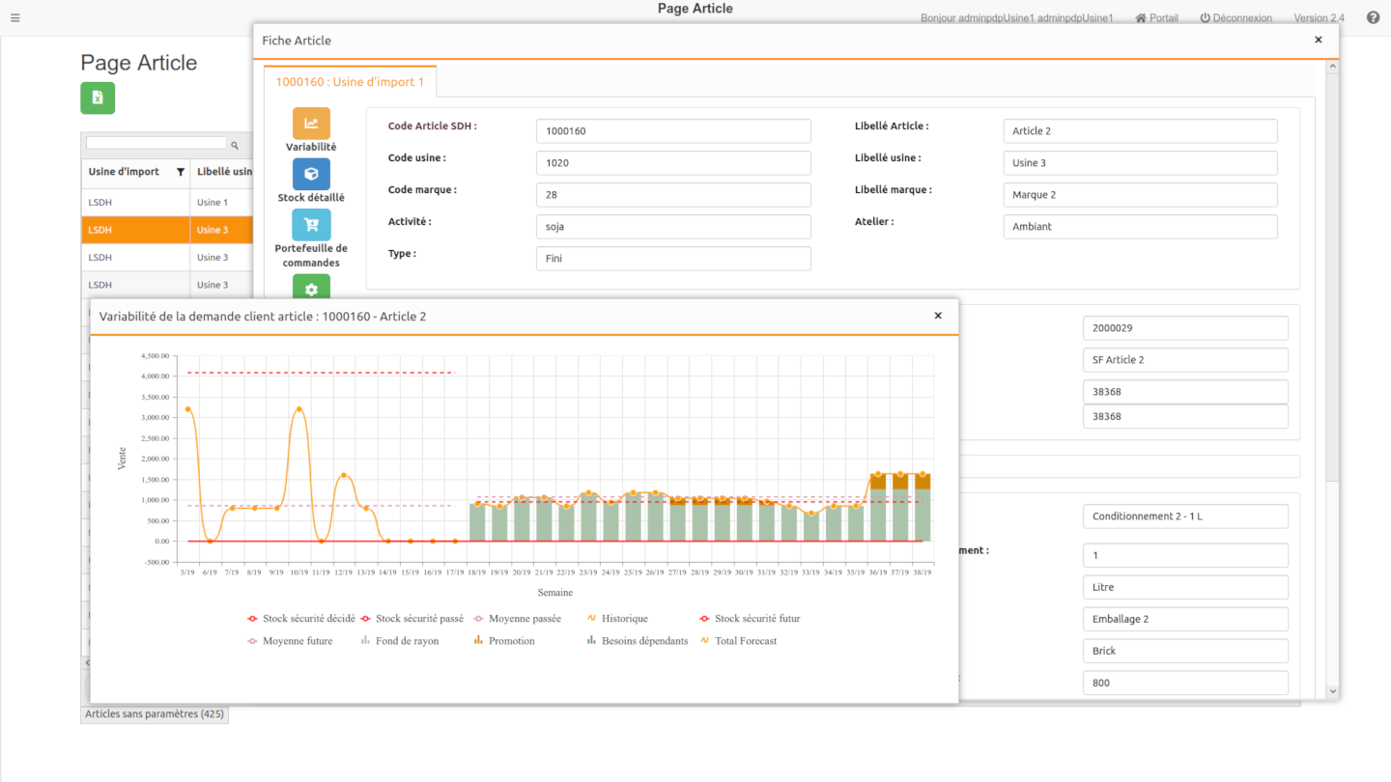Screen dimensions: 1391x782
Task: Open Portefeuille de commandes cart icon
Action: [311, 225]
